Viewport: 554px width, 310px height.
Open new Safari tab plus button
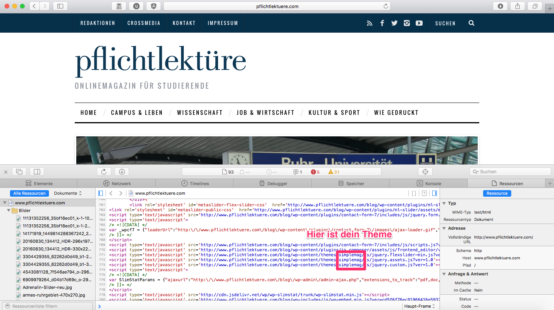550,9
